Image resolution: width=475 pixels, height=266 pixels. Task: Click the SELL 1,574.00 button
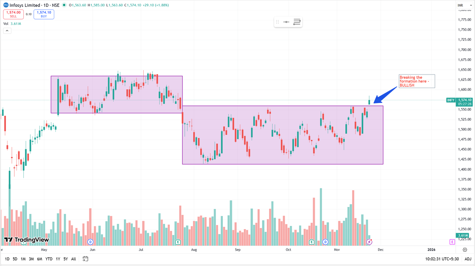click(13, 13)
